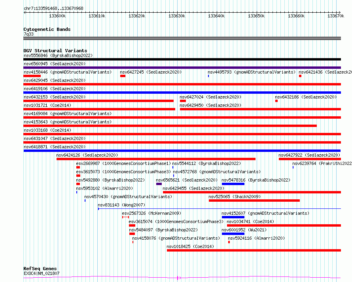Click the chr7:133591468..133670968 coordinates text
Screen dimensions: 352x282
click(53, 8)
